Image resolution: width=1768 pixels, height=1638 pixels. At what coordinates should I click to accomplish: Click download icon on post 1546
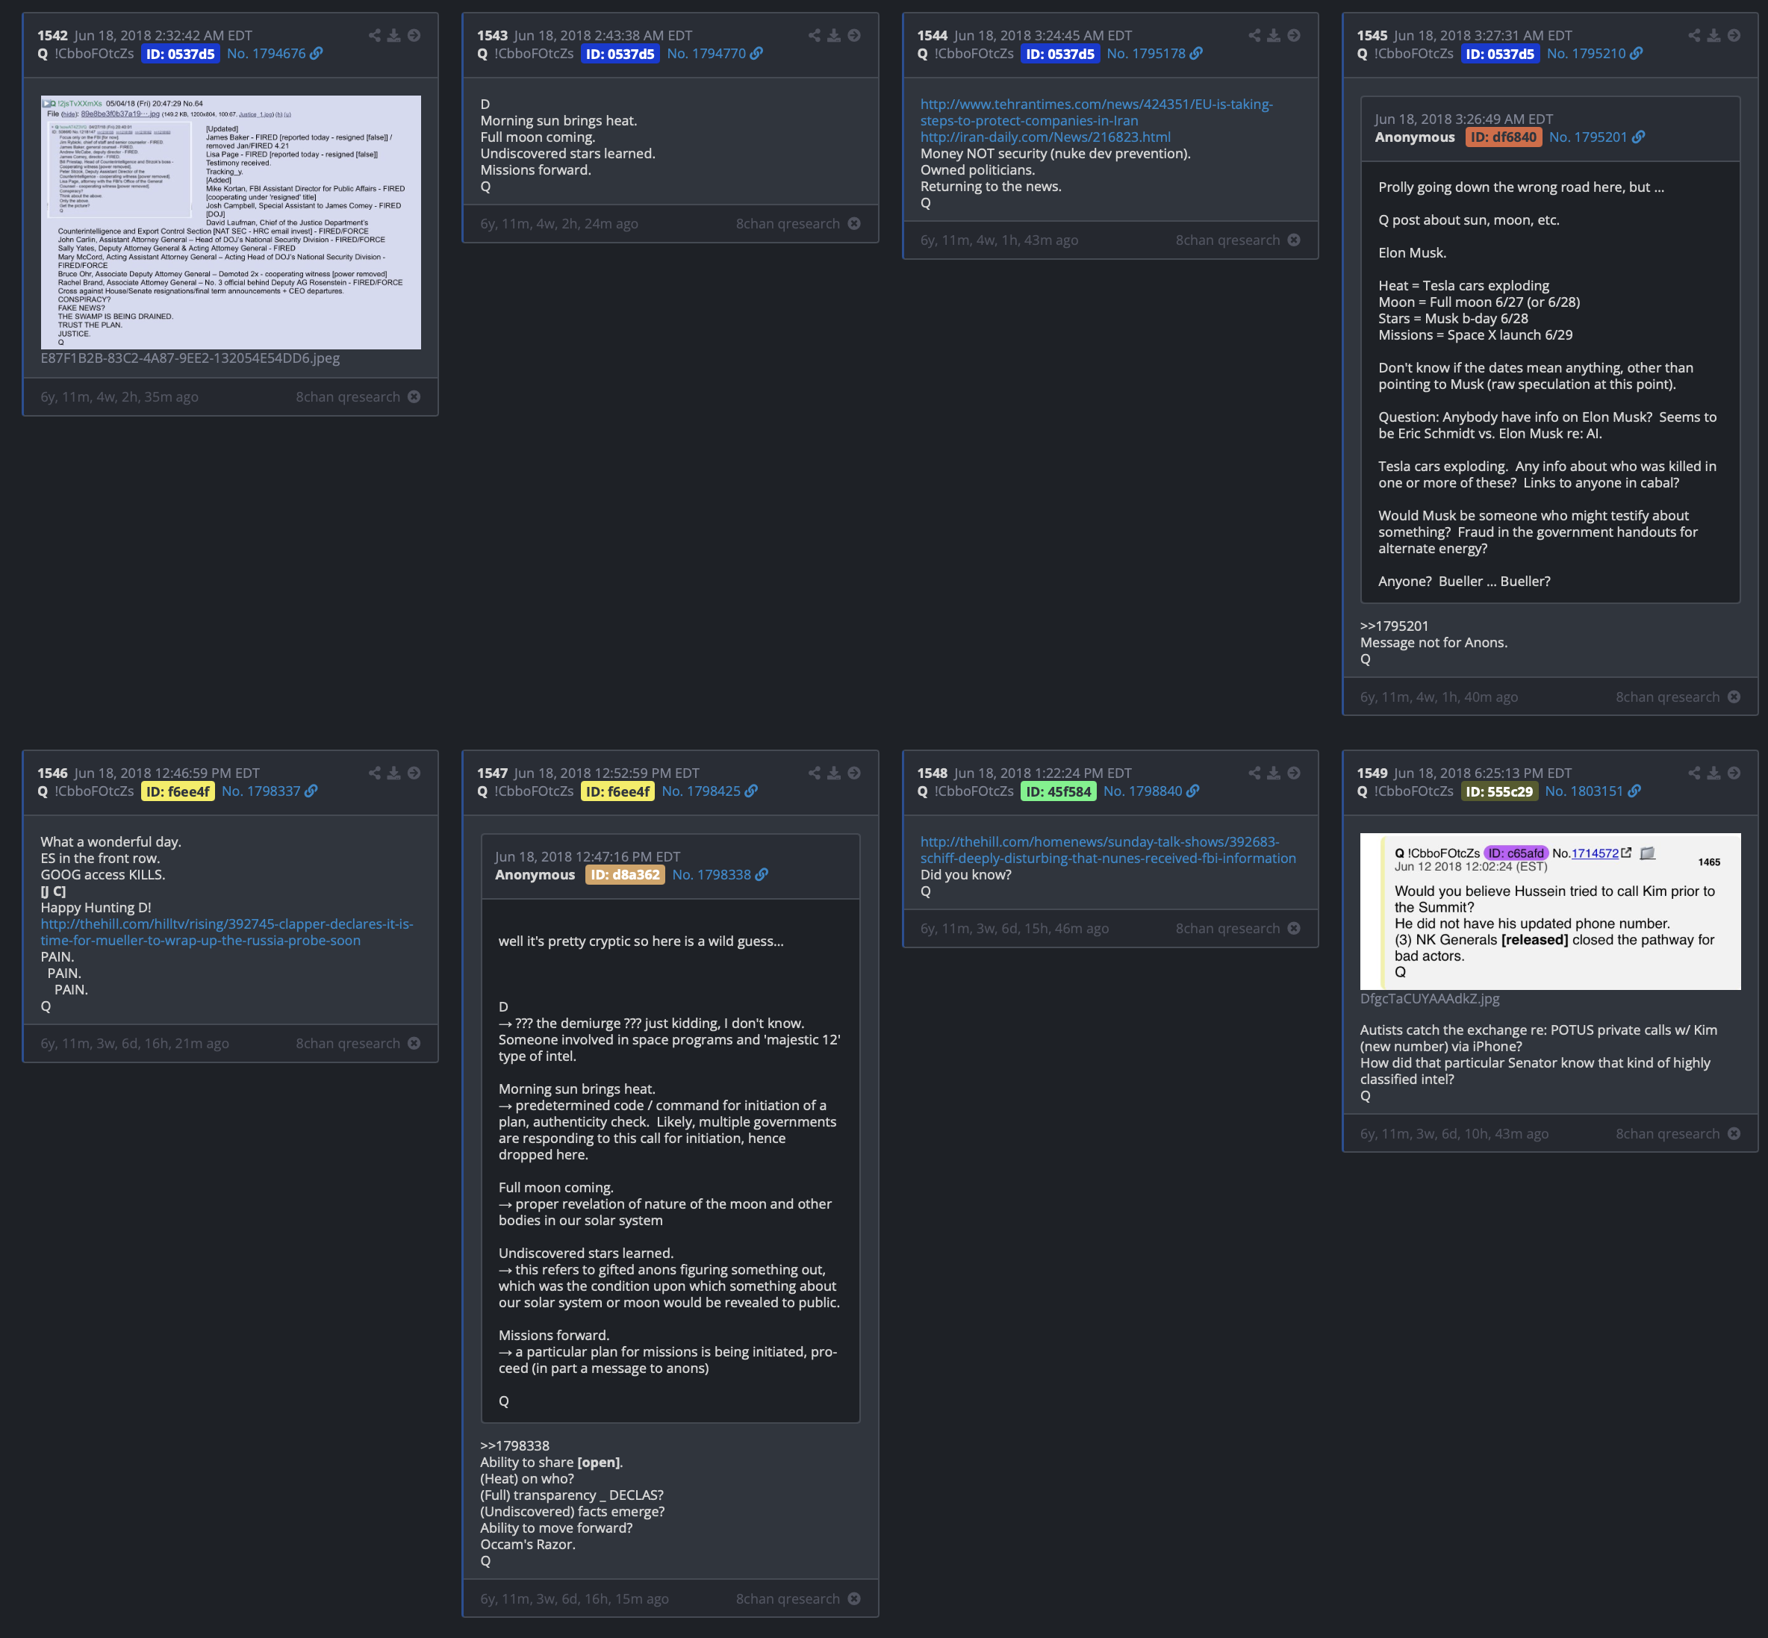point(394,773)
